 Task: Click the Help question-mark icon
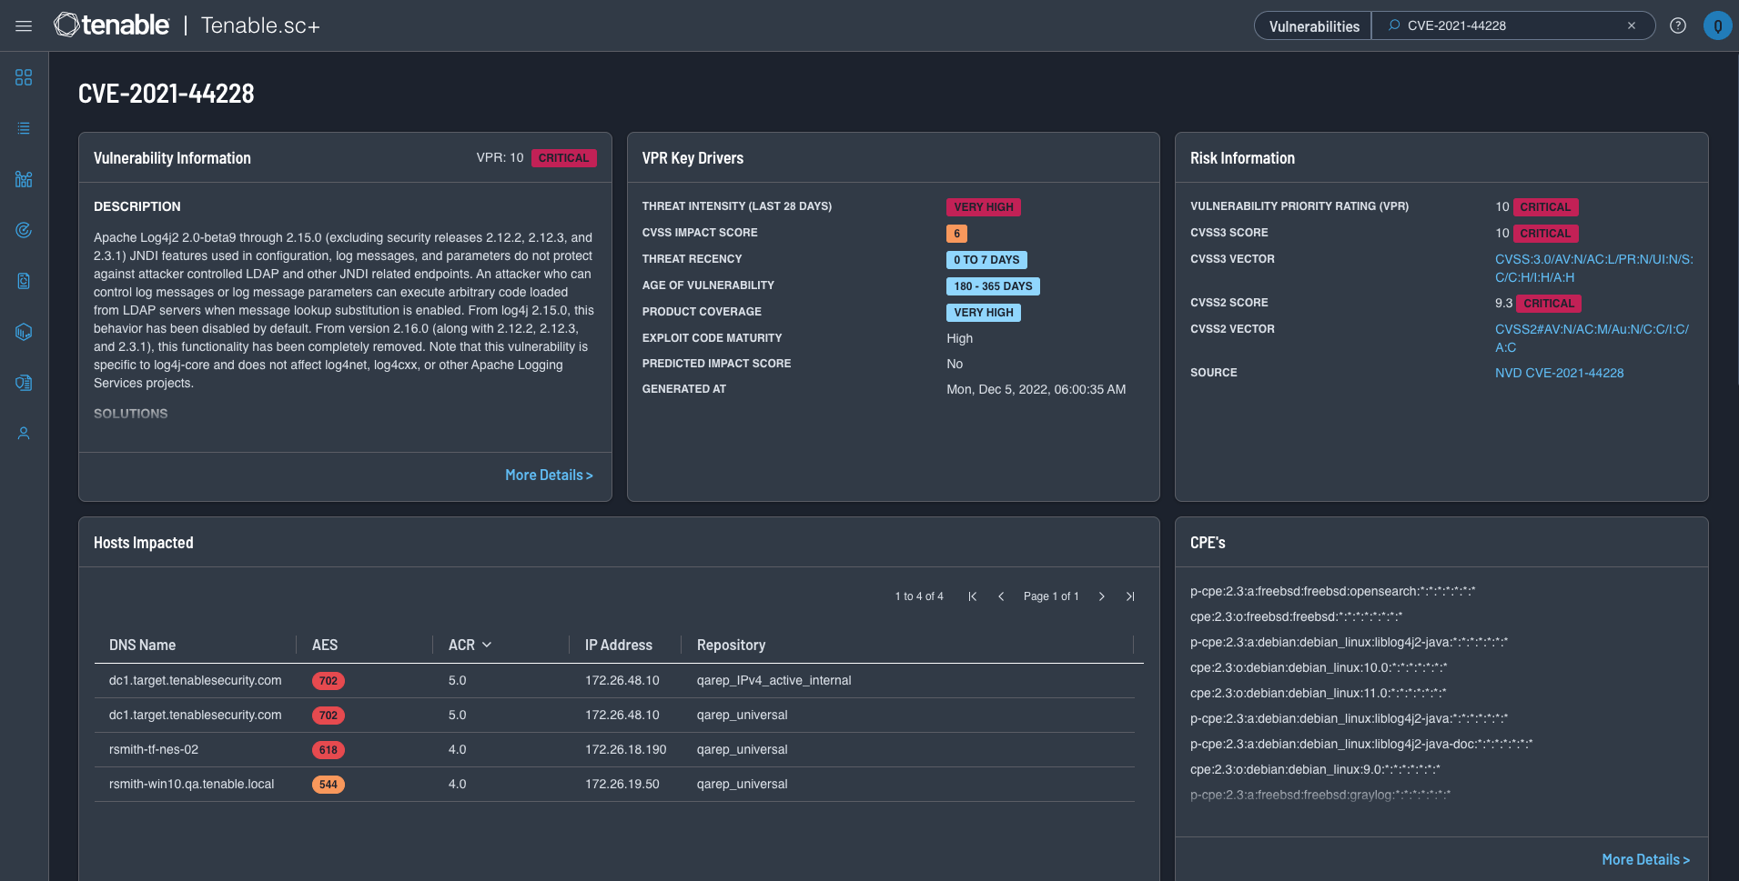click(1679, 25)
